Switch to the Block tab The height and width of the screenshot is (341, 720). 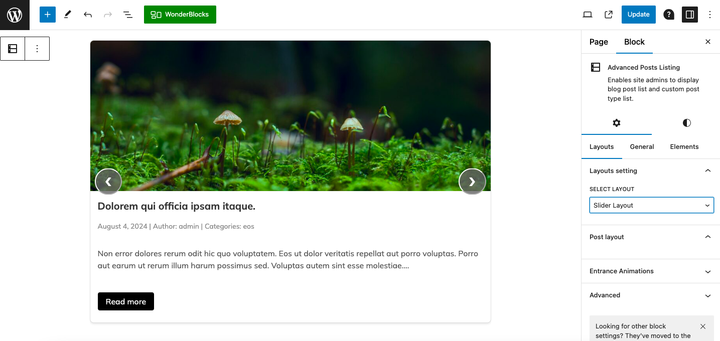[634, 42]
